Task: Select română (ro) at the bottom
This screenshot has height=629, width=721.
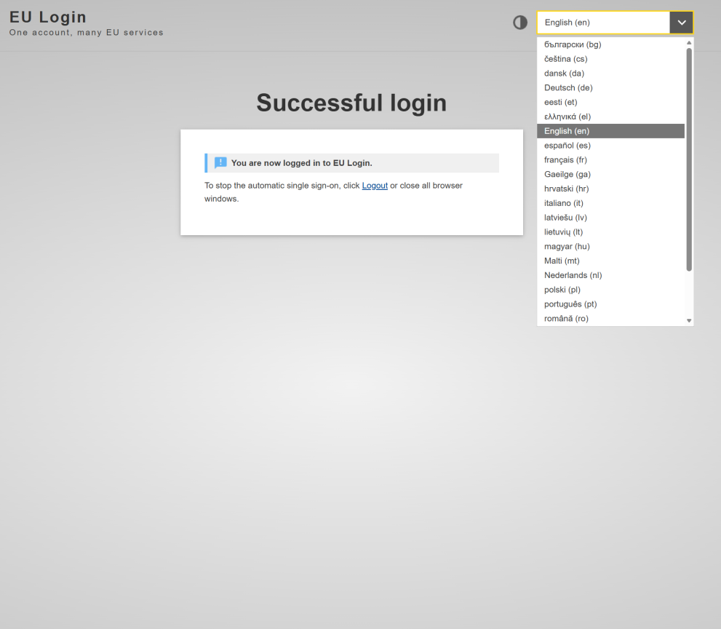Action: (565, 318)
